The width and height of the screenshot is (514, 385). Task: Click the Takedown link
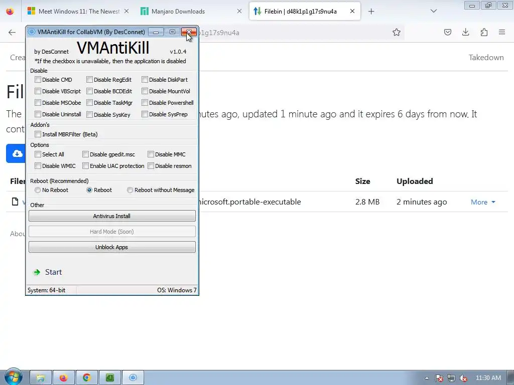pos(486,58)
